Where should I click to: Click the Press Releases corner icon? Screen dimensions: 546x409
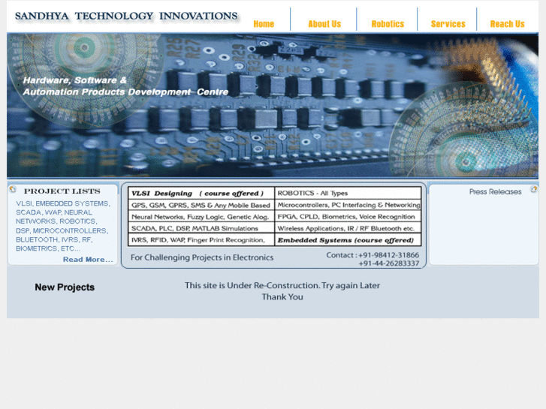(x=534, y=189)
